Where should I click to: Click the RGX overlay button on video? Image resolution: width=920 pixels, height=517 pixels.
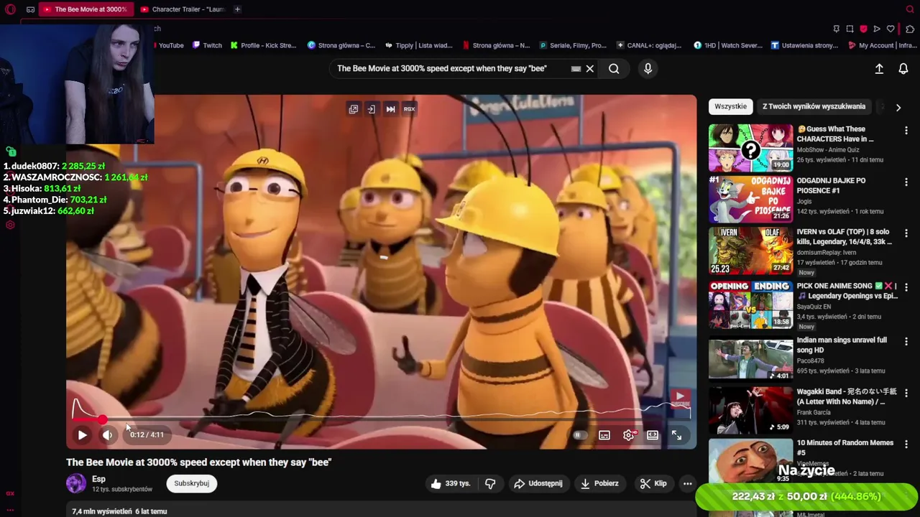[409, 109]
